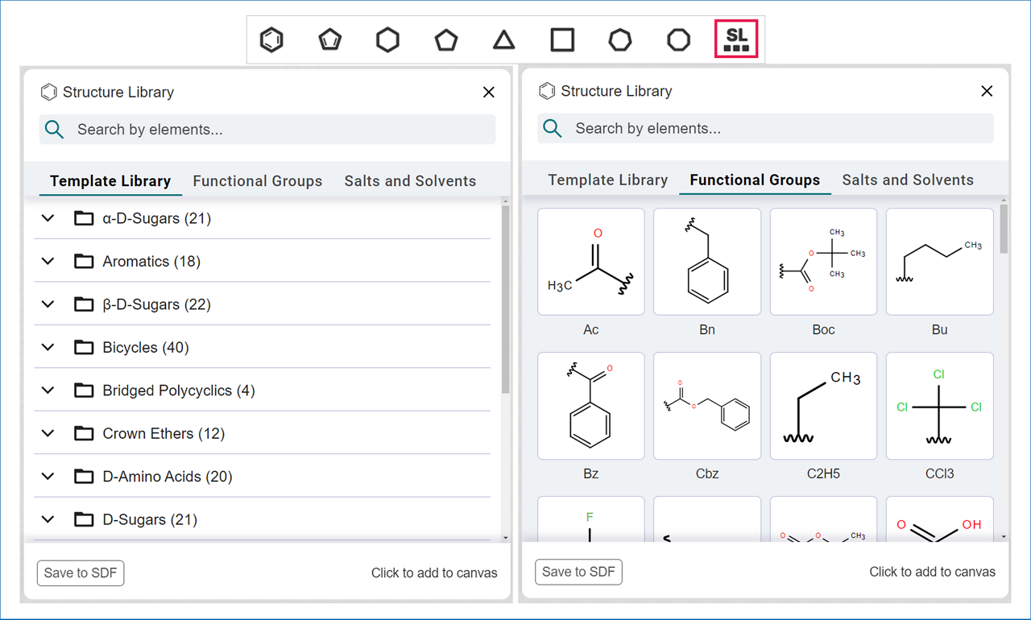Open the SL Structure Library button
This screenshot has height=620, width=1031.
736,39
